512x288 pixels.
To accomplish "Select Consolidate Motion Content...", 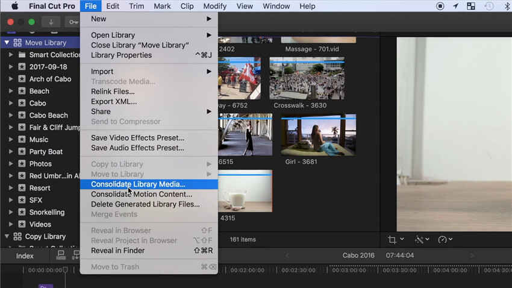I will click(x=149, y=194).
